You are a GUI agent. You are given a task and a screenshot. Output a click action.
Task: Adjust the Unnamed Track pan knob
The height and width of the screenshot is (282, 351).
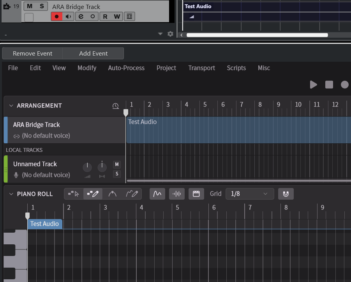[x=102, y=167]
